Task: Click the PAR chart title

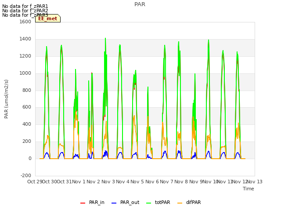Action: [x=140, y=4]
